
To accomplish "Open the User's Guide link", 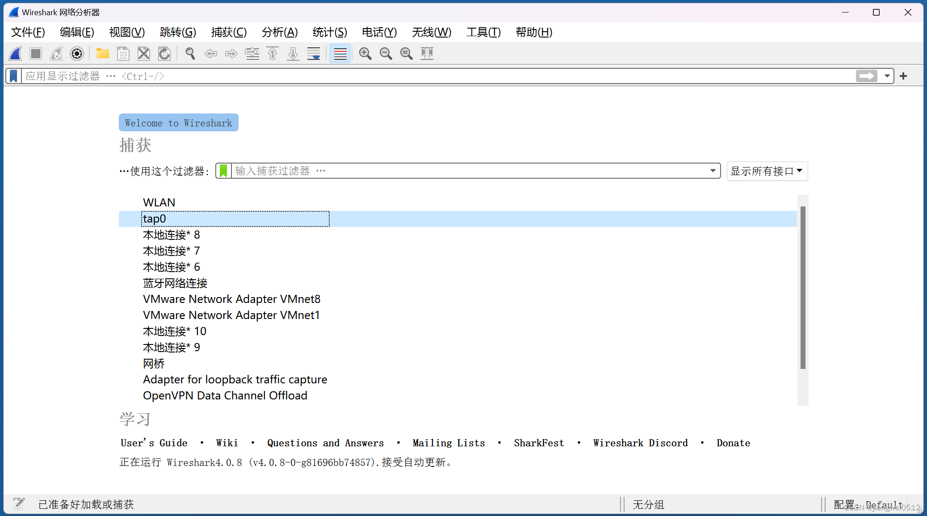I will click(154, 443).
